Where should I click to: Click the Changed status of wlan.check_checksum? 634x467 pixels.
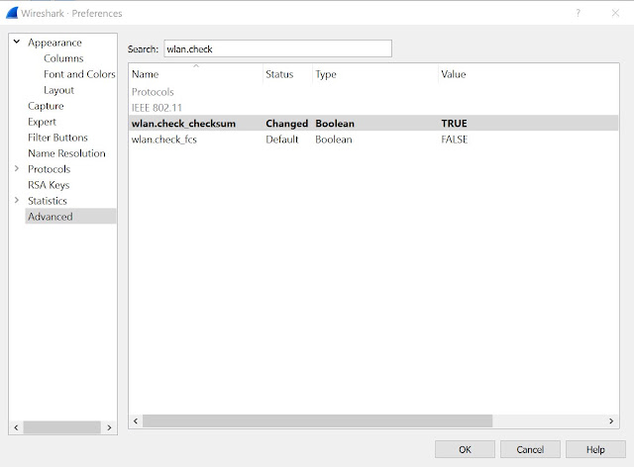point(286,124)
